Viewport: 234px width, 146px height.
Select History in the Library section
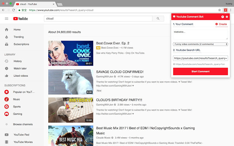coord(18,61)
